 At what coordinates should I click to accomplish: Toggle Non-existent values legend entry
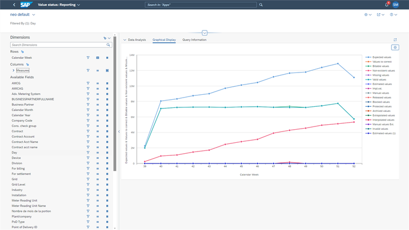click(x=380, y=71)
